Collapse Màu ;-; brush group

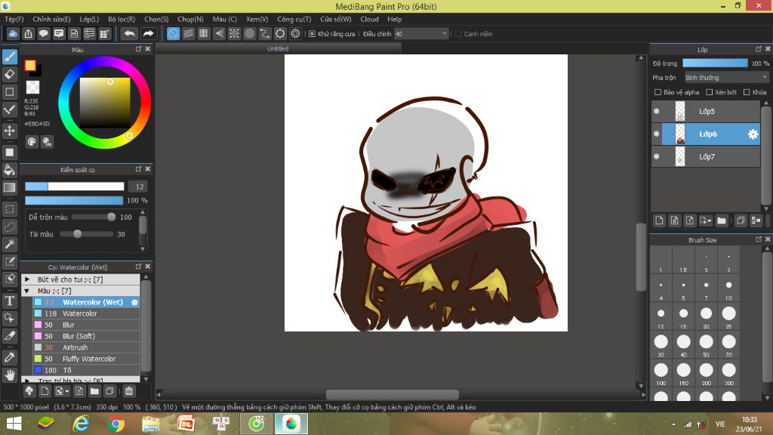pos(27,291)
